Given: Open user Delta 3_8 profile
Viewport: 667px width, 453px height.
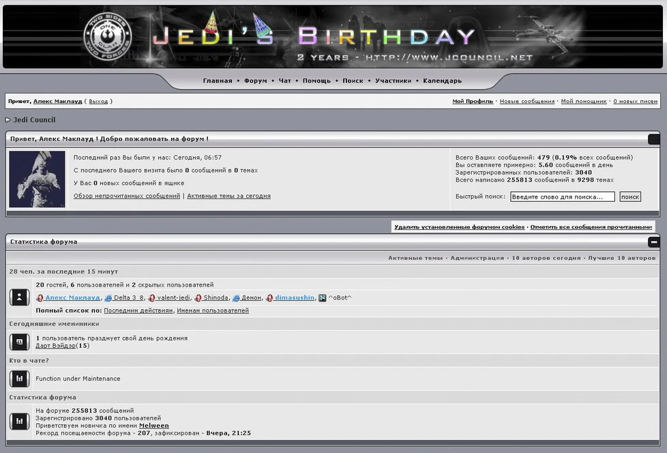Looking at the screenshot, I should 129,297.
